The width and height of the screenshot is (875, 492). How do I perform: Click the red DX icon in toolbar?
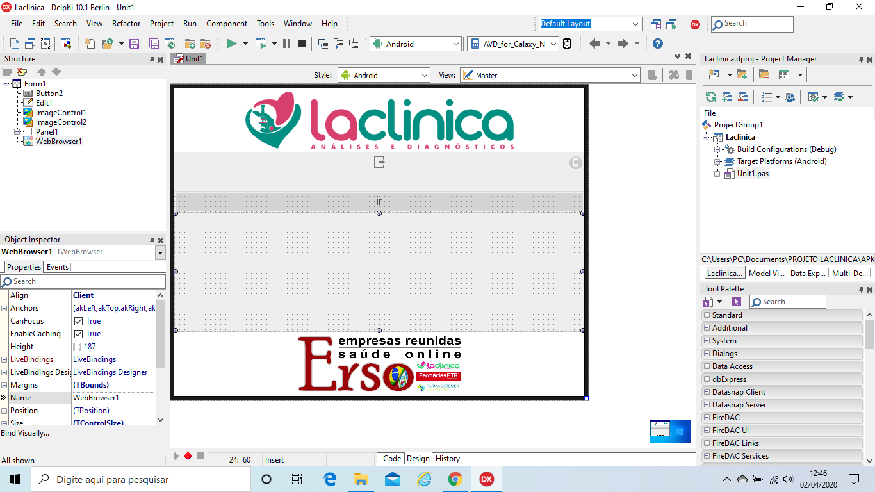(x=695, y=24)
